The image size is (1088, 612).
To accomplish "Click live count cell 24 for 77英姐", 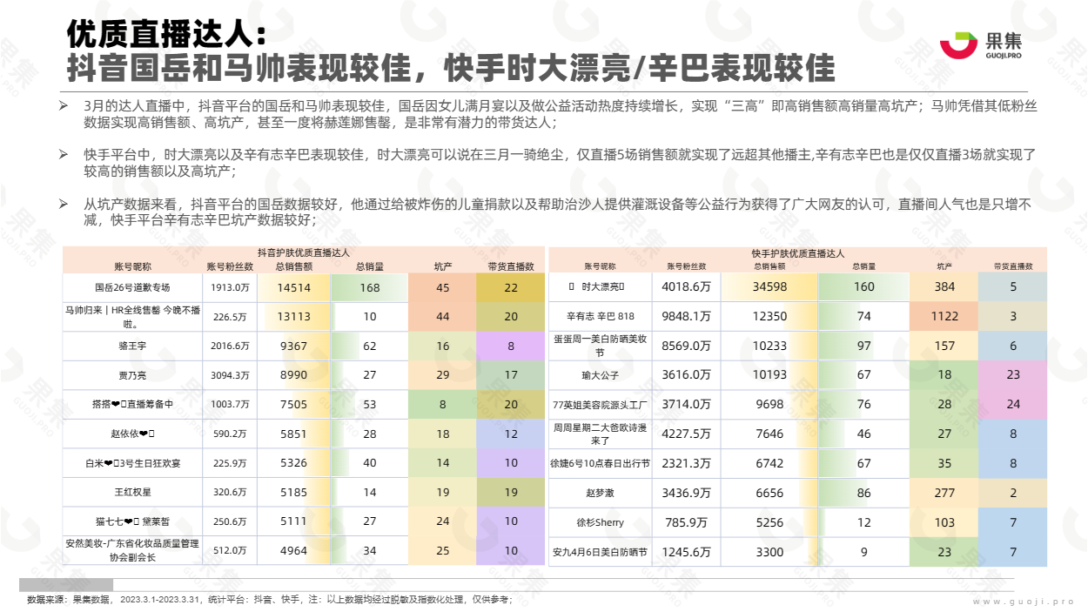I will [1013, 405].
